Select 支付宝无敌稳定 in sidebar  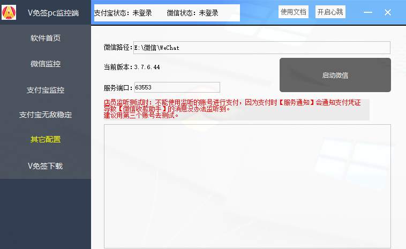pyautogui.click(x=46, y=115)
